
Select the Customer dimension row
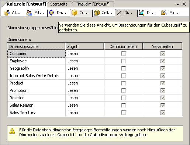click(x=37, y=53)
